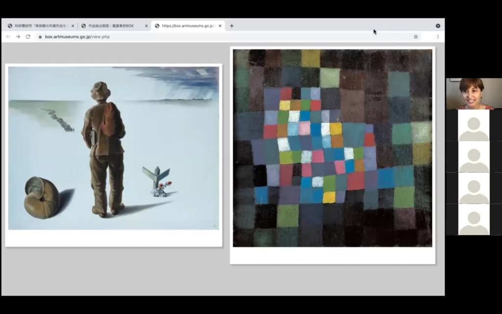Switch to the 科研費研究 tab

pos(41,26)
